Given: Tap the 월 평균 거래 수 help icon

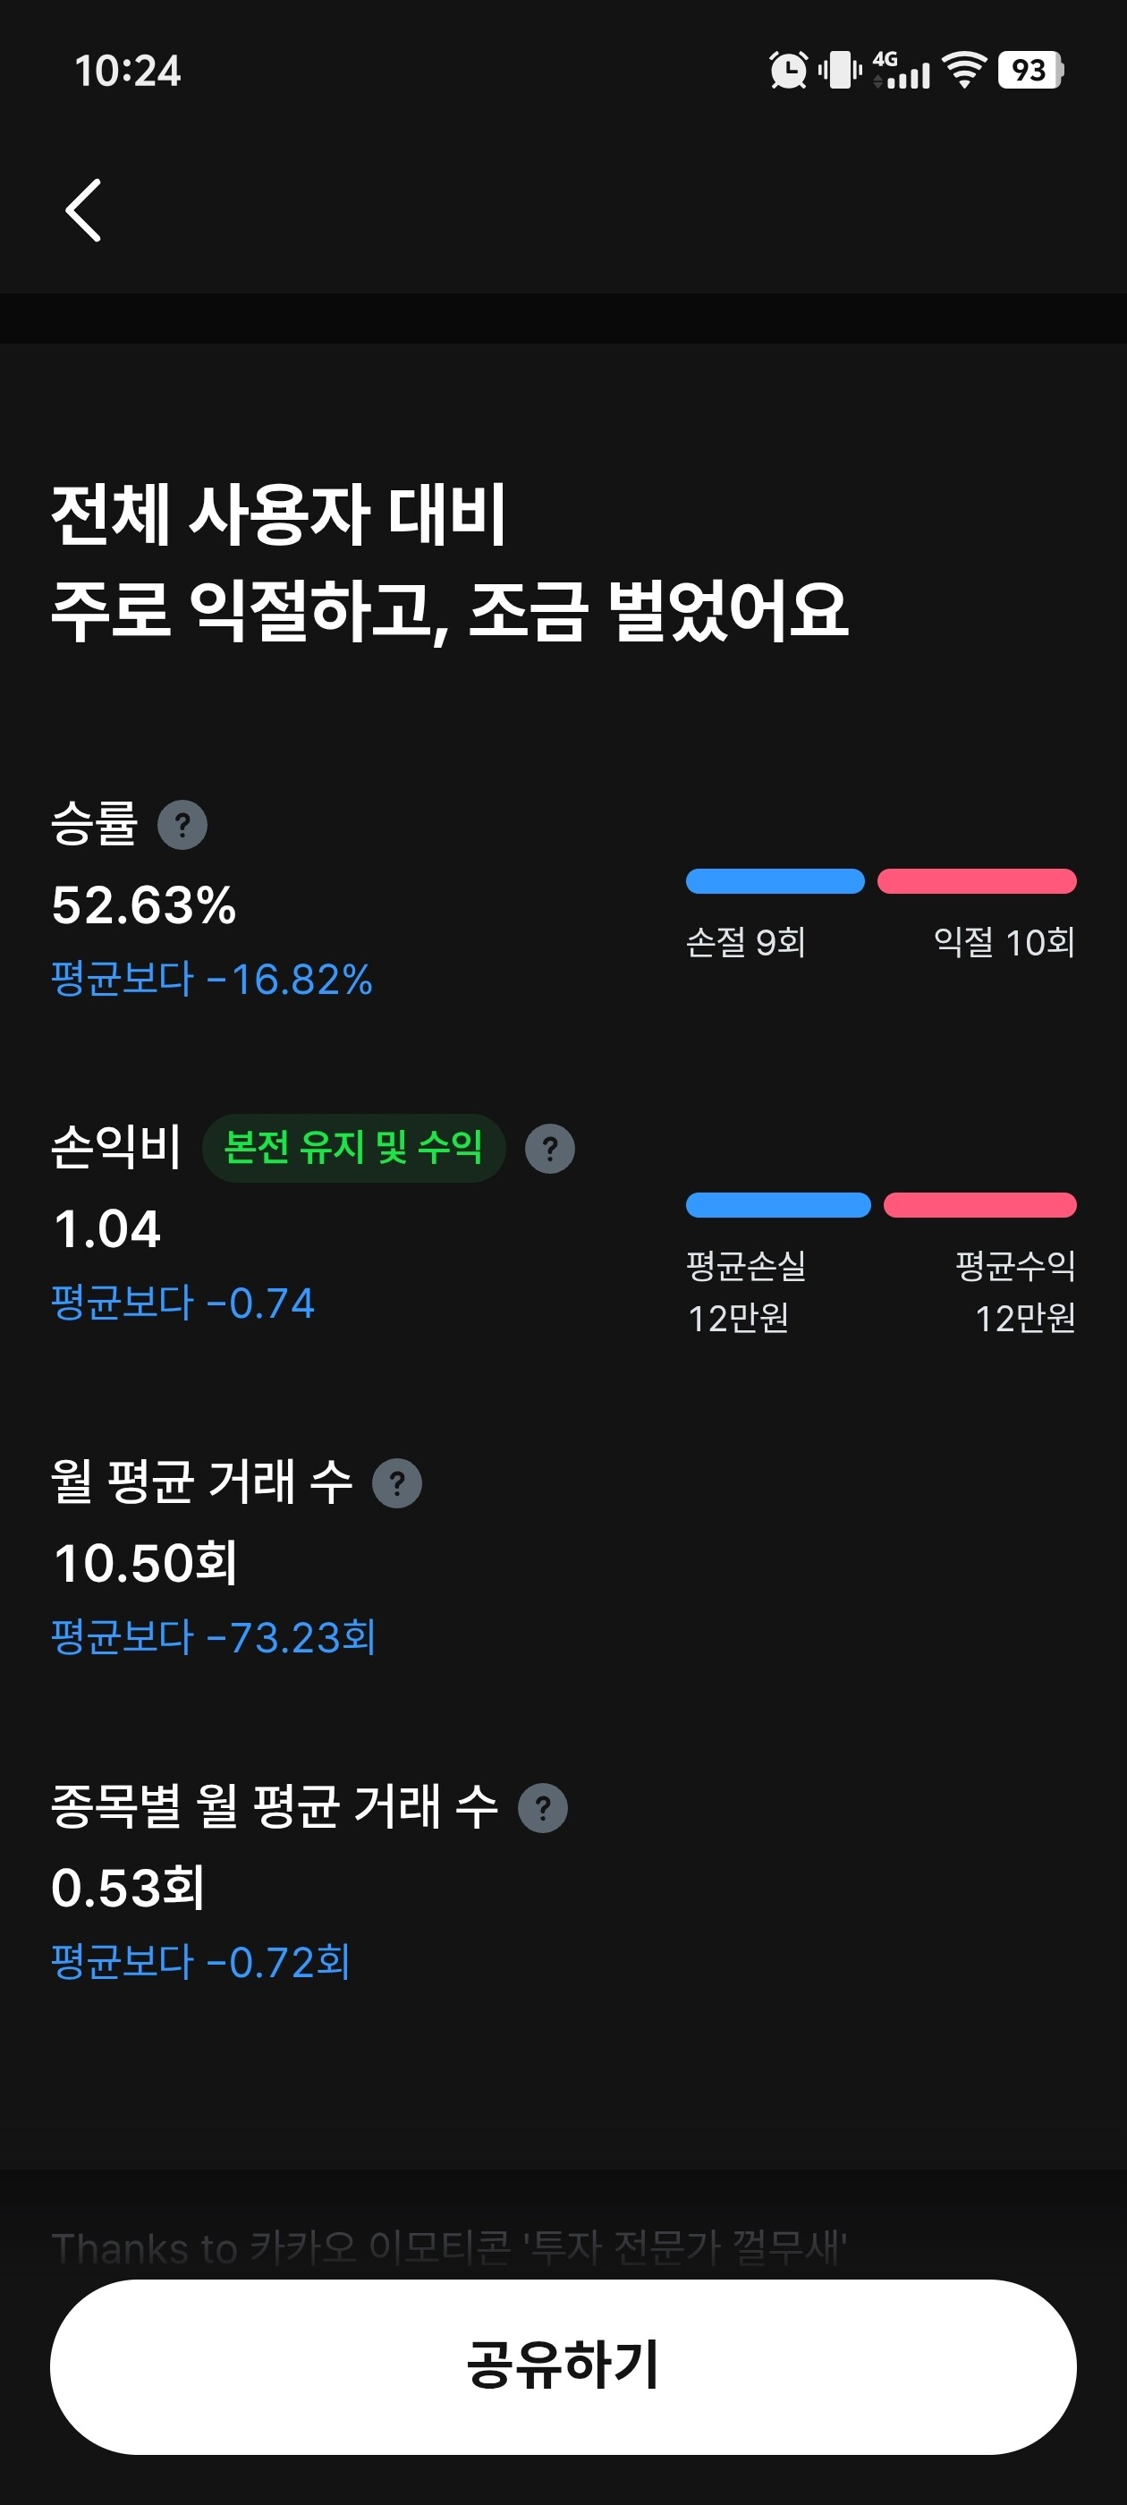Looking at the screenshot, I should (x=397, y=1484).
